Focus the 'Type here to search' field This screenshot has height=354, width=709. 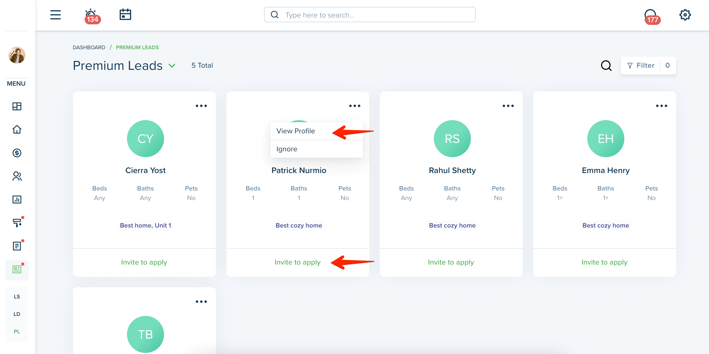[x=369, y=15]
